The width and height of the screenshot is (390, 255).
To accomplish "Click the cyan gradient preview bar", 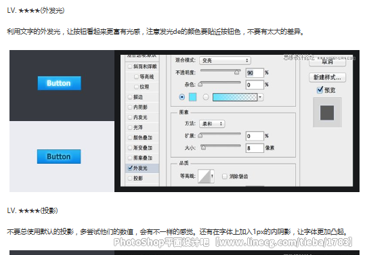I will [x=235, y=97].
